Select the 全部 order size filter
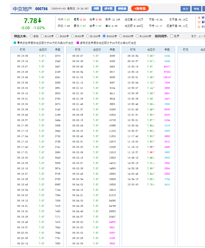This screenshot has width=205, height=248. point(31,36)
